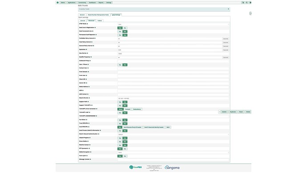Click help icon beside Forbidden Retry Interval
Viewport: 307px width, 173px height.
95,38
